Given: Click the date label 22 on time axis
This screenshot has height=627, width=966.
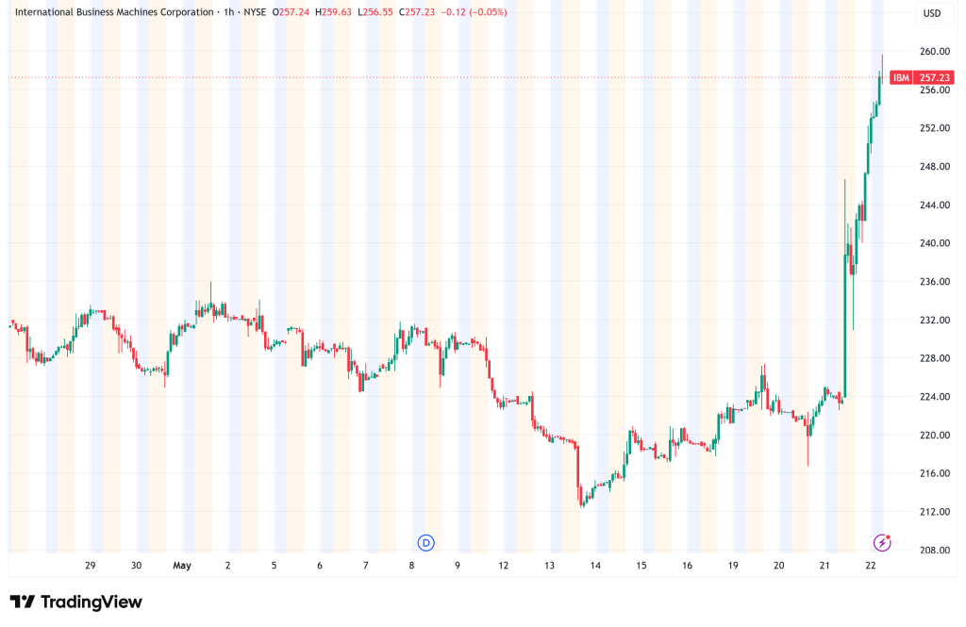Looking at the screenshot, I should [x=871, y=566].
